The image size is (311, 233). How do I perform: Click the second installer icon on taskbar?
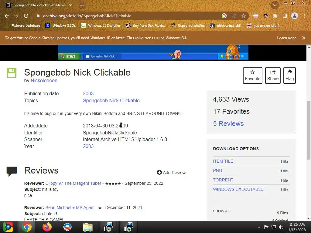point(128,227)
